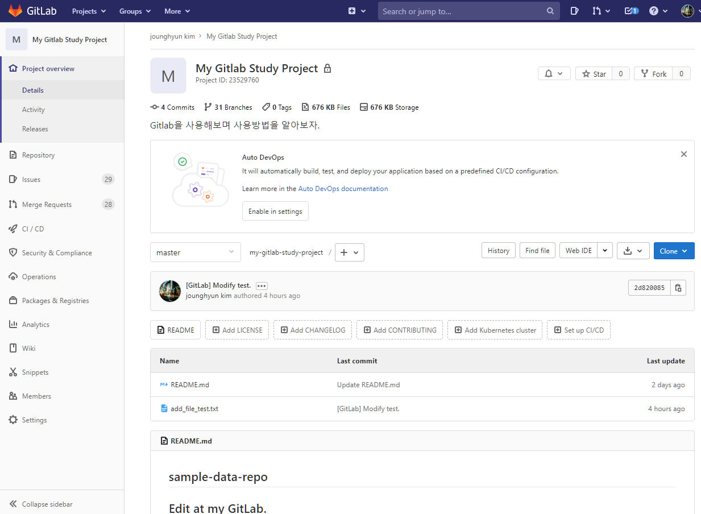701x514 pixels.
Task: Click the search magnifier icon
Action: [550, 11]
